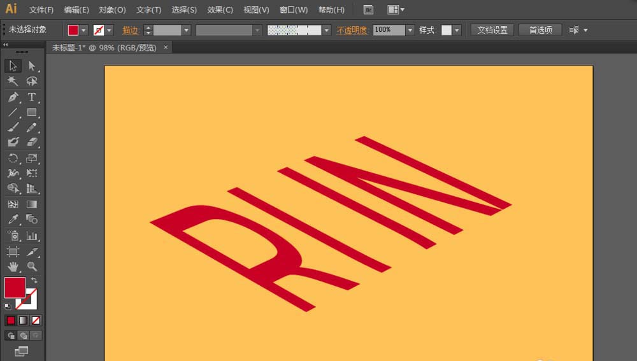Select the Mesh tool
Viewport: 637px width, 361px height.
[x=13, y=204]
